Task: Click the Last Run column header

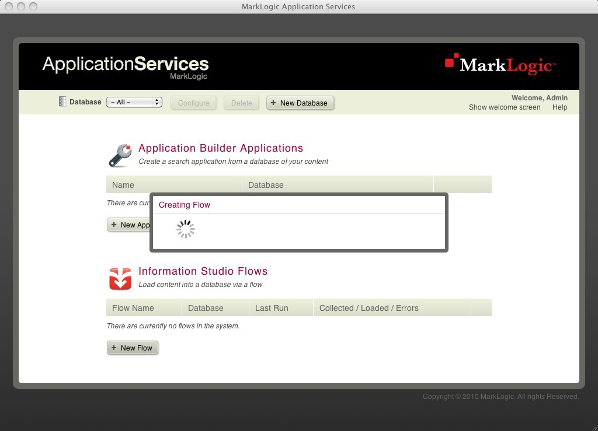Action: click(x=281, y=307)
